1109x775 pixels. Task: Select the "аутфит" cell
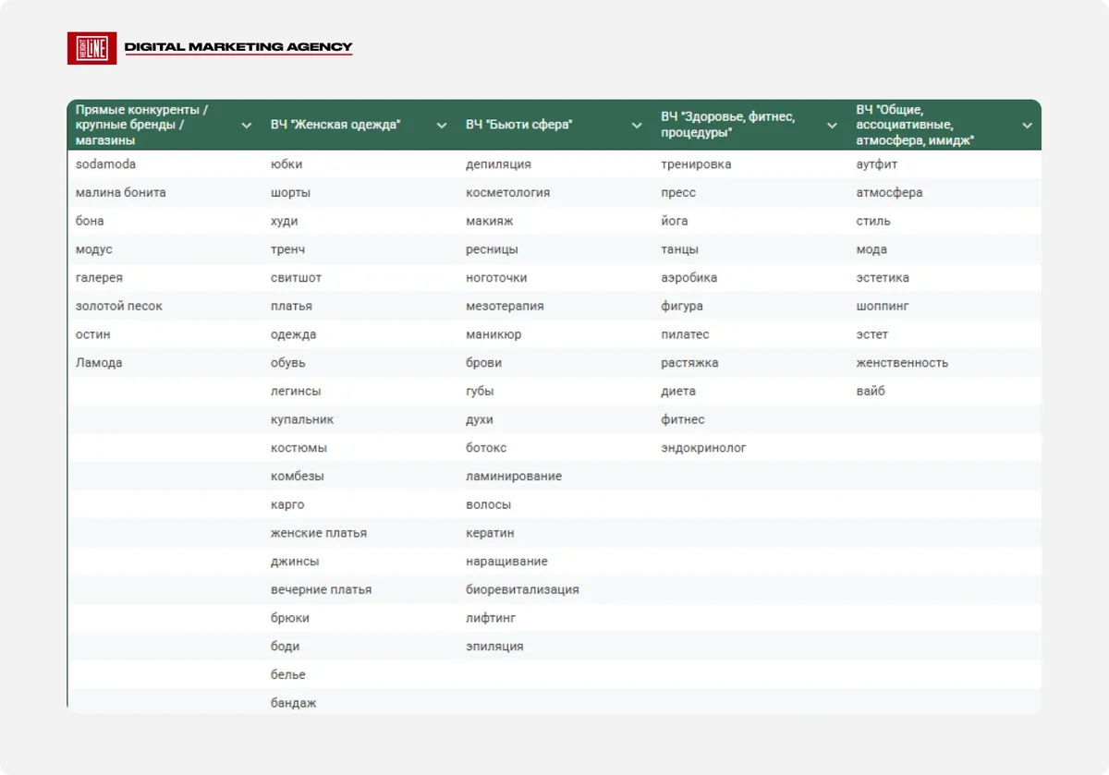pyautogui.click(x=944, y=164)
